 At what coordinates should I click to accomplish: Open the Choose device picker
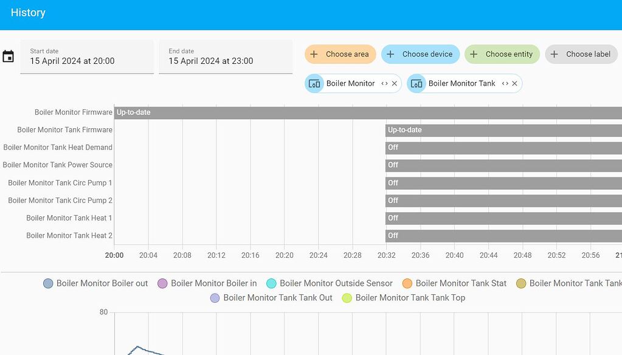coord(420,54)
